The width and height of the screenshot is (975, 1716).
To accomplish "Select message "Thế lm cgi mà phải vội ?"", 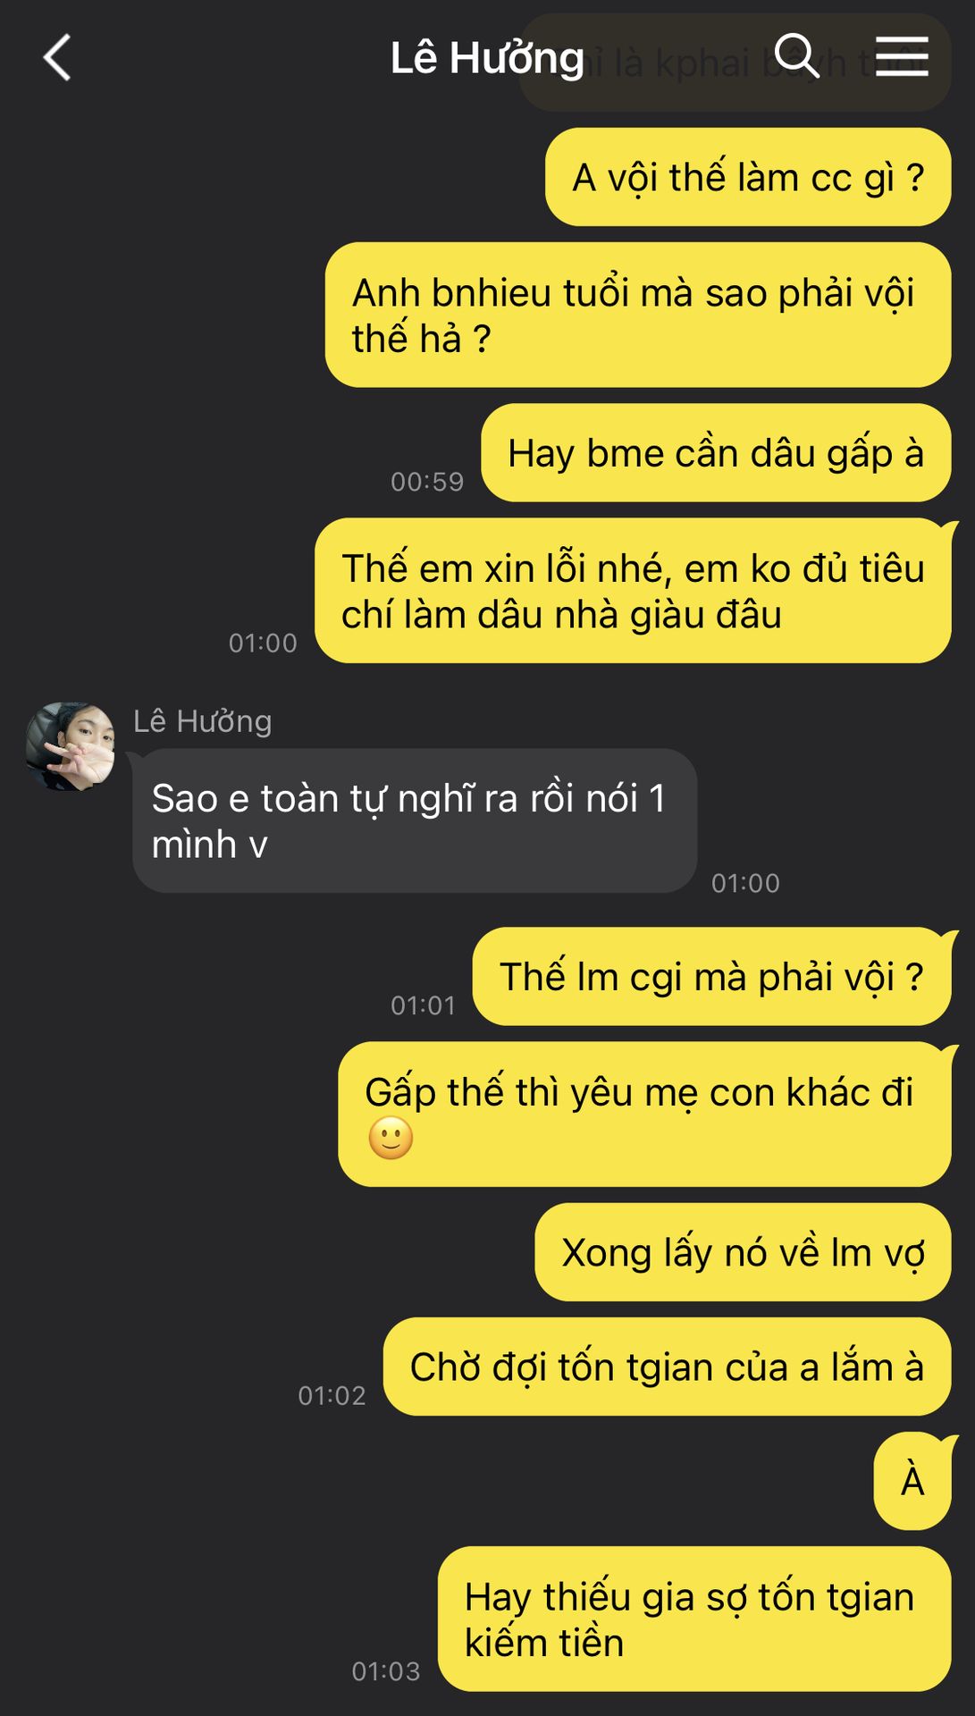I will pyautogui.click(x=711, y=977).
